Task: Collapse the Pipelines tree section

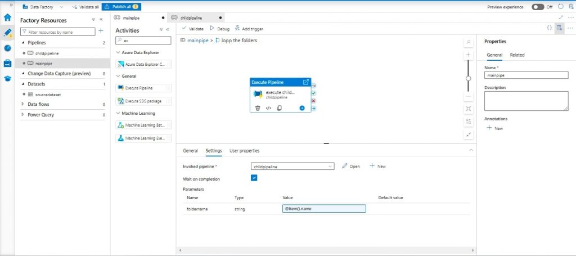Action: [23, 42]
